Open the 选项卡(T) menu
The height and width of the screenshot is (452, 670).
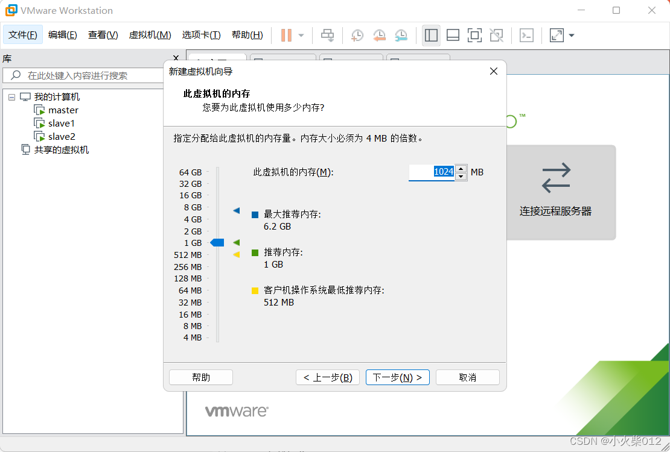click(x=201, y=34)
